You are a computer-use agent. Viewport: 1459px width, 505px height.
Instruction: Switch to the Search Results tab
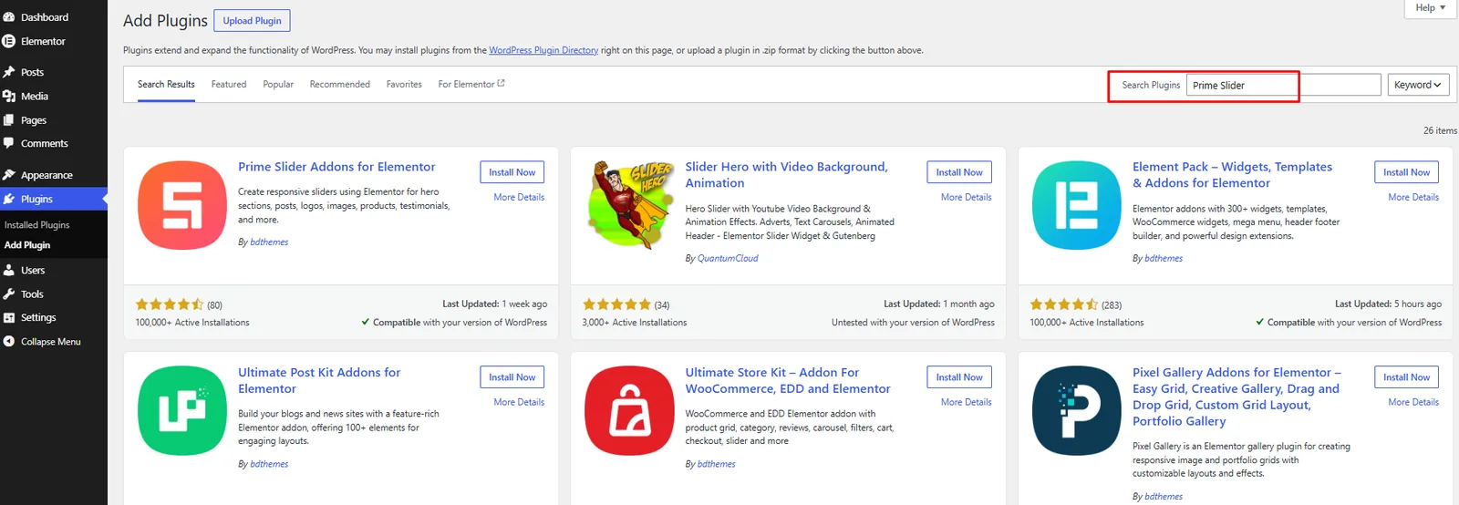[x=166, y=84]
